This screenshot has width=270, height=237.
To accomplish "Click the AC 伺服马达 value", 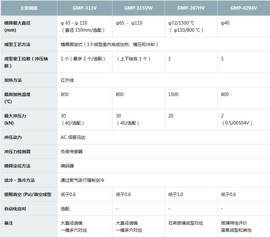I will 73,137.
